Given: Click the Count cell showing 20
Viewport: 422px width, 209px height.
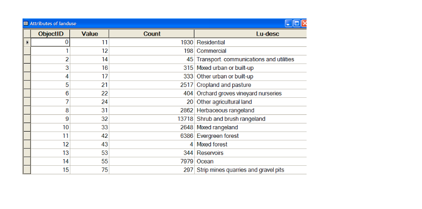Looking at the screenshot, I should pyautogui.click(x=152, y=102).
